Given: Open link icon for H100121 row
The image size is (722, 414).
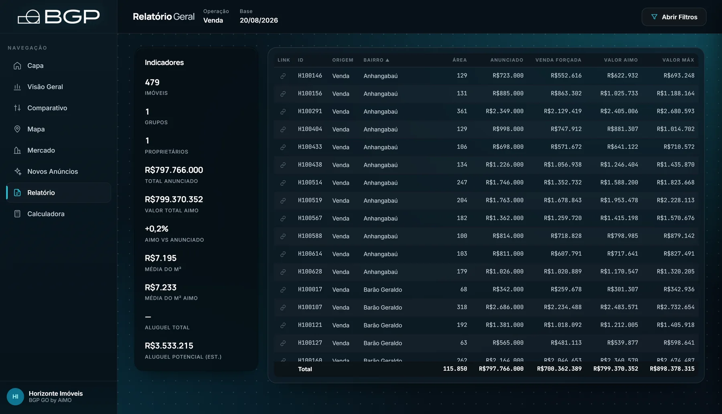Looking at the screenshot, I should click(283, 325).
